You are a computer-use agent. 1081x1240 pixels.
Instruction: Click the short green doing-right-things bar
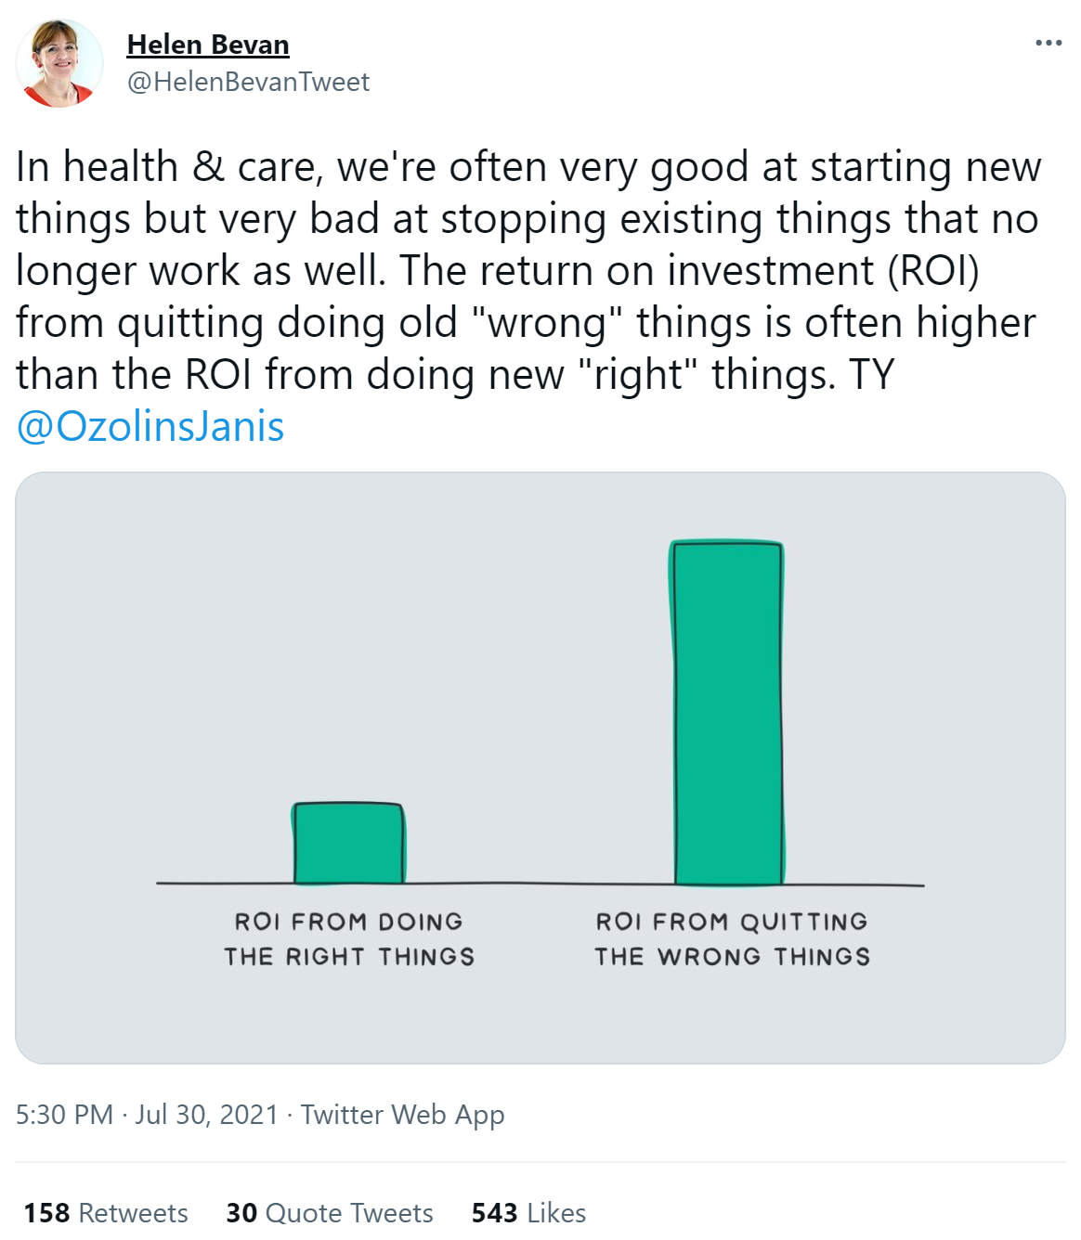tap(348, 843)
